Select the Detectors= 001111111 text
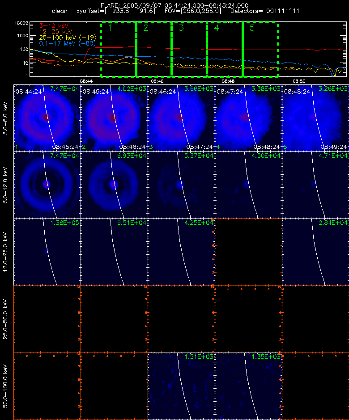The height and width of the screenshot is (420, 349). click(265, 11)
